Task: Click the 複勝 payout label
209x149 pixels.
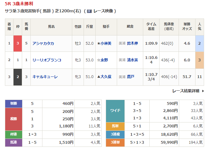Action: pyautogui.click(x=14, y=119)
